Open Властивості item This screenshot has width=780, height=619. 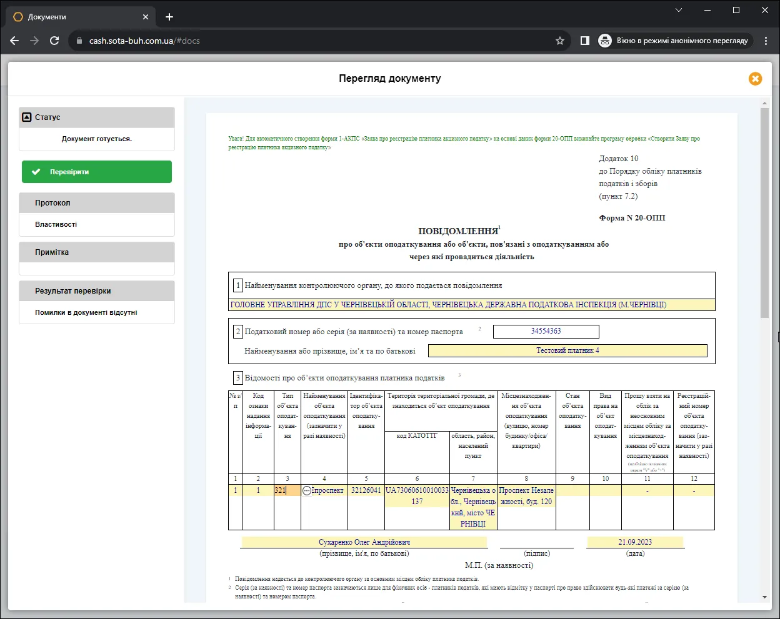(56, 224)
